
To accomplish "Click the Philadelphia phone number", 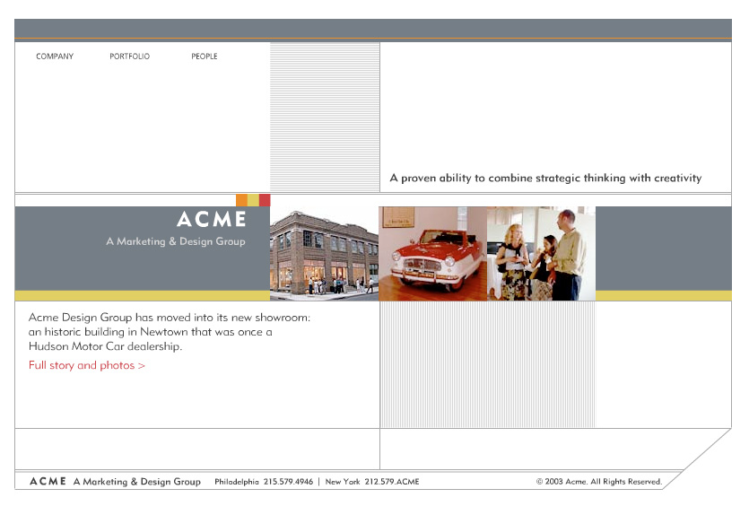I will [264, 482].
